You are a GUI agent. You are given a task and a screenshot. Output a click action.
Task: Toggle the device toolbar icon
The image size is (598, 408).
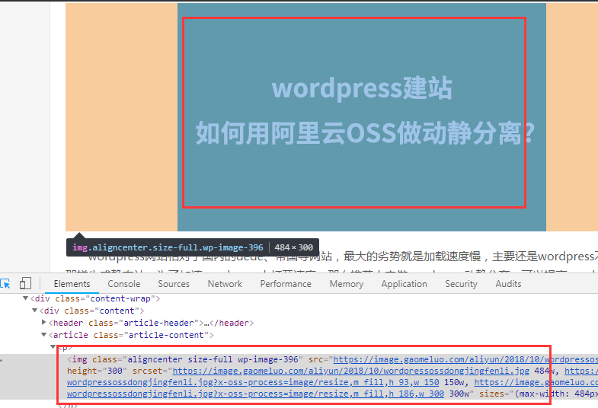[x=25, y=283]
